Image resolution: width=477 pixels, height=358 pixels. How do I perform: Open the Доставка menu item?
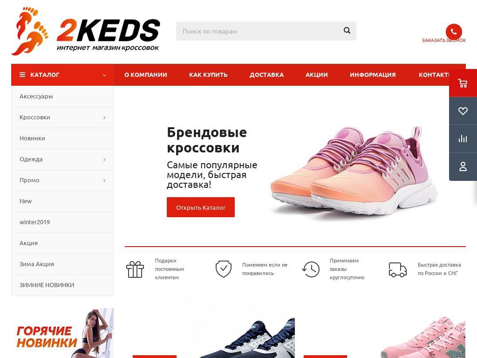pos(266,75)
